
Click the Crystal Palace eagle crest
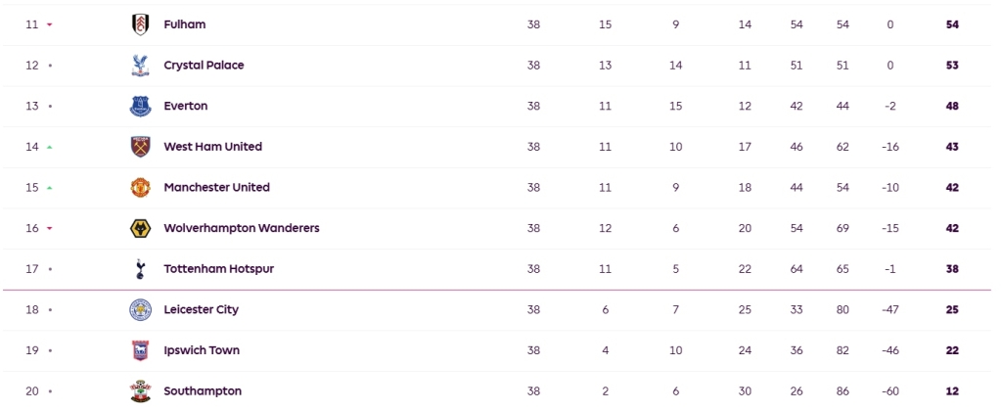pos(141,66)
